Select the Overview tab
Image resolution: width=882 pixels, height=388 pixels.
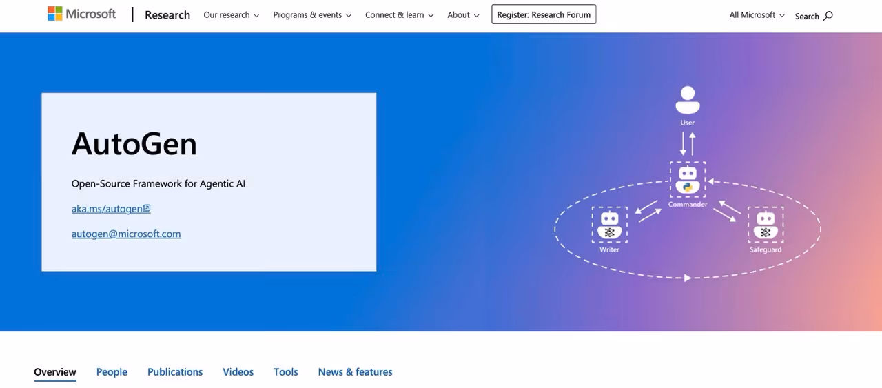point(55,372)
